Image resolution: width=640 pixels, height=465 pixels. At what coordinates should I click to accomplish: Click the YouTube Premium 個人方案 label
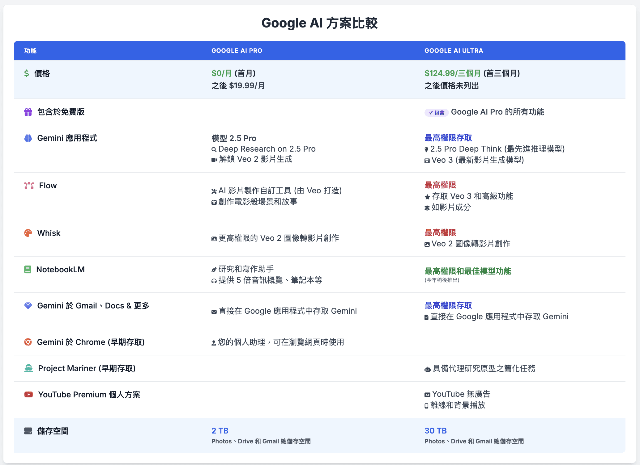[x=89, y=395]
